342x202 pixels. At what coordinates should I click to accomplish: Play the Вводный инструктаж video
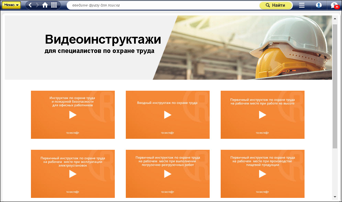click(168, 115)
